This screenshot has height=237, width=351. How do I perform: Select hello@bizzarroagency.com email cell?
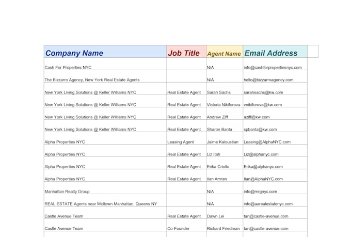[x=275, y=76]
